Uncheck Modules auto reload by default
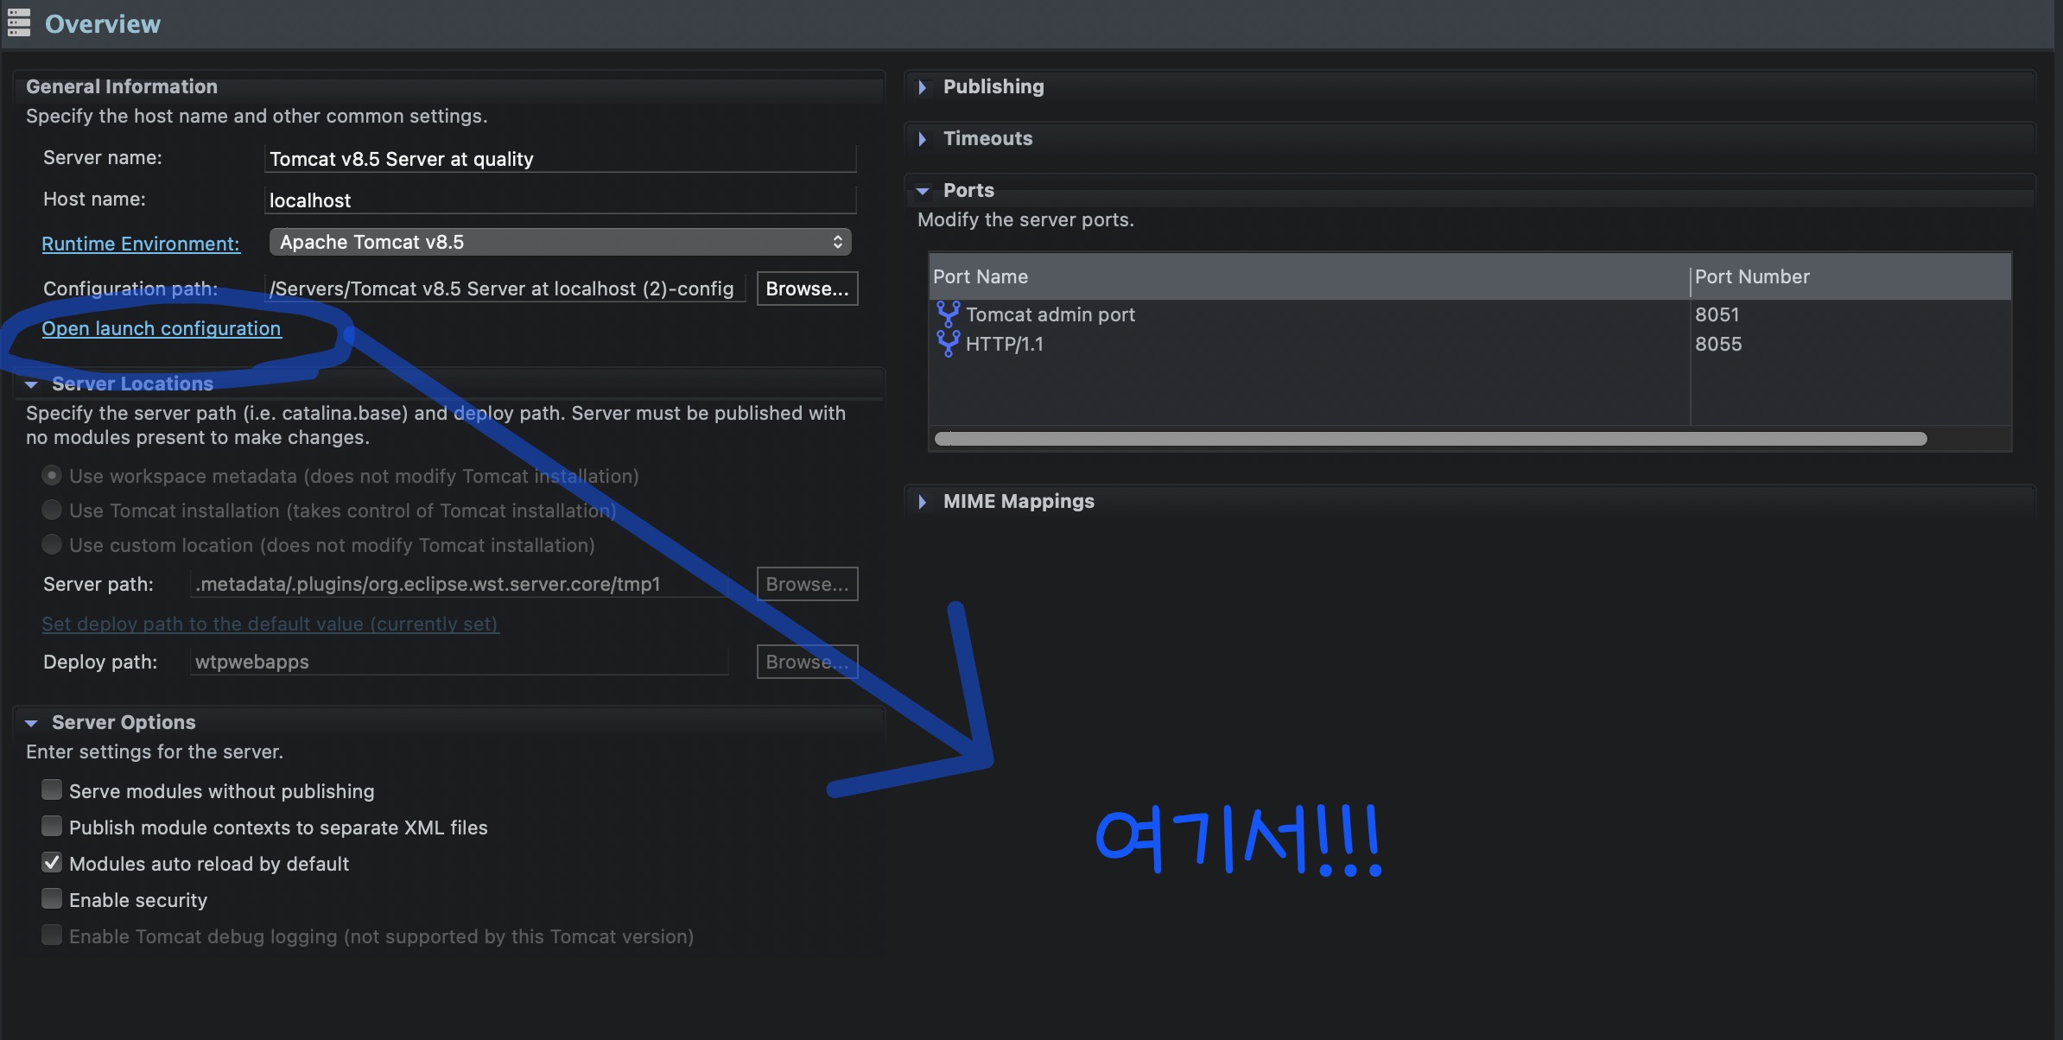 52,863
